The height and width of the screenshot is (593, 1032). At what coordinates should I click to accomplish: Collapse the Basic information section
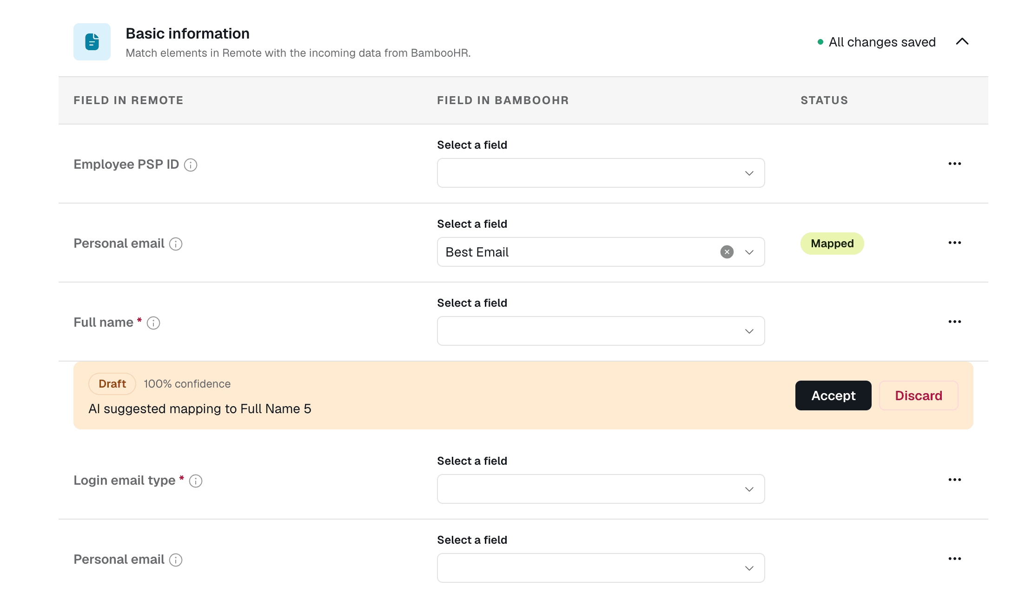click(x=962, y=42)
